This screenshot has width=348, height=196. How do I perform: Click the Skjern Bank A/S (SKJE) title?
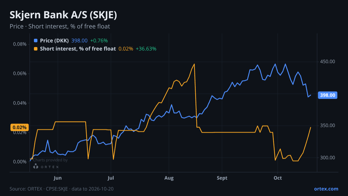click(63, 15)
